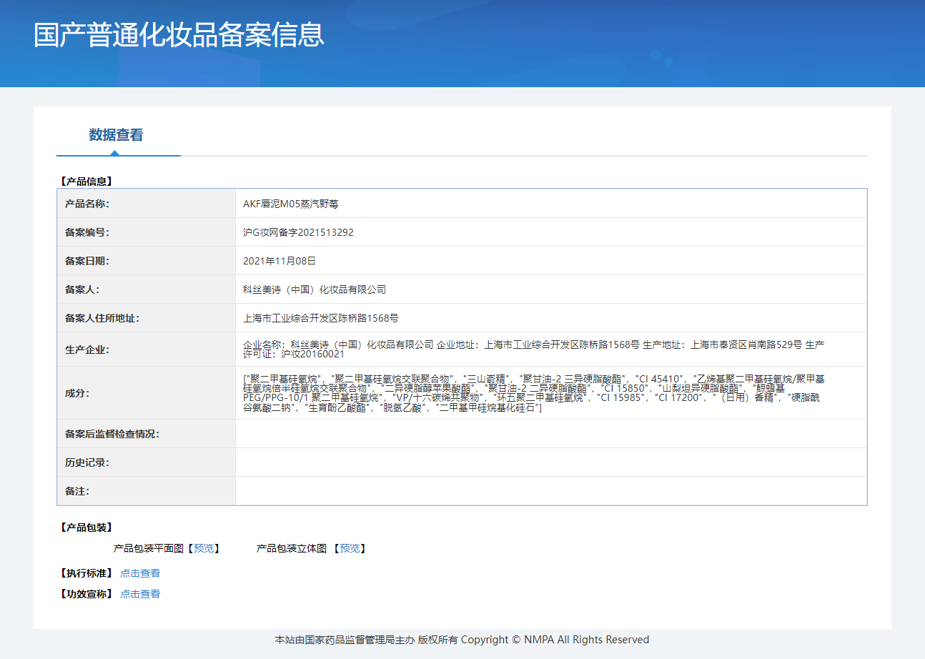Click the 【产品包装】 section heading
Viewport: 925px width, 659px height.
tap(86, 527)
